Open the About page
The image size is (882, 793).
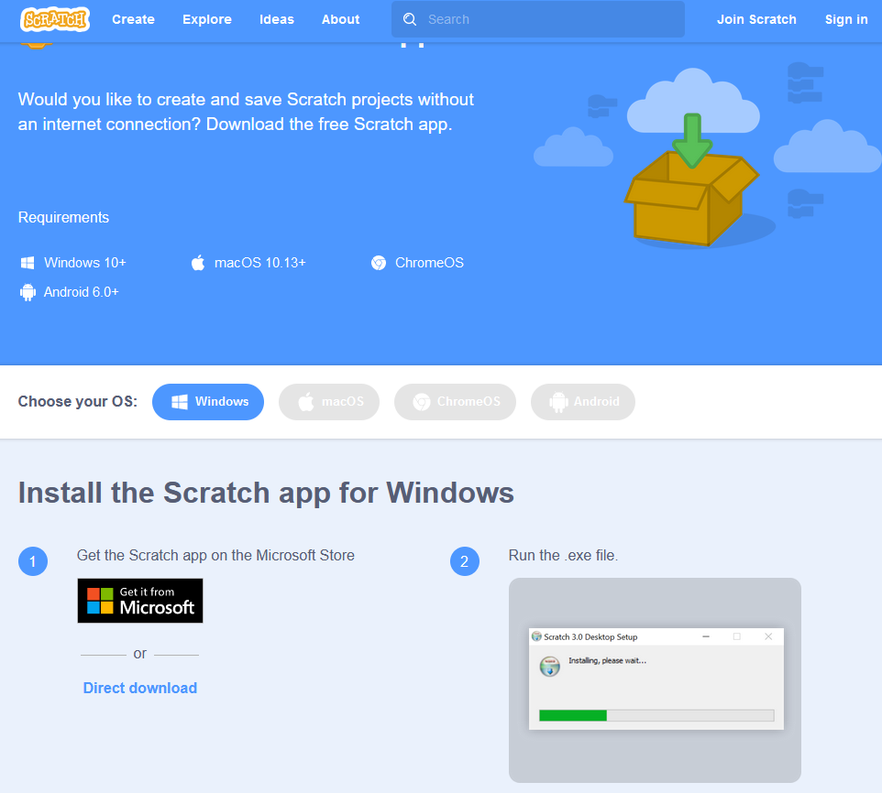tap(340, 19)
